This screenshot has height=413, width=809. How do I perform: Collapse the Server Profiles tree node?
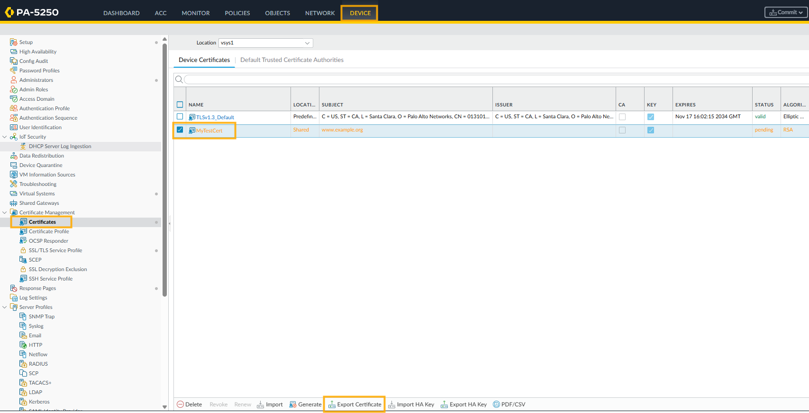point(5,307)
